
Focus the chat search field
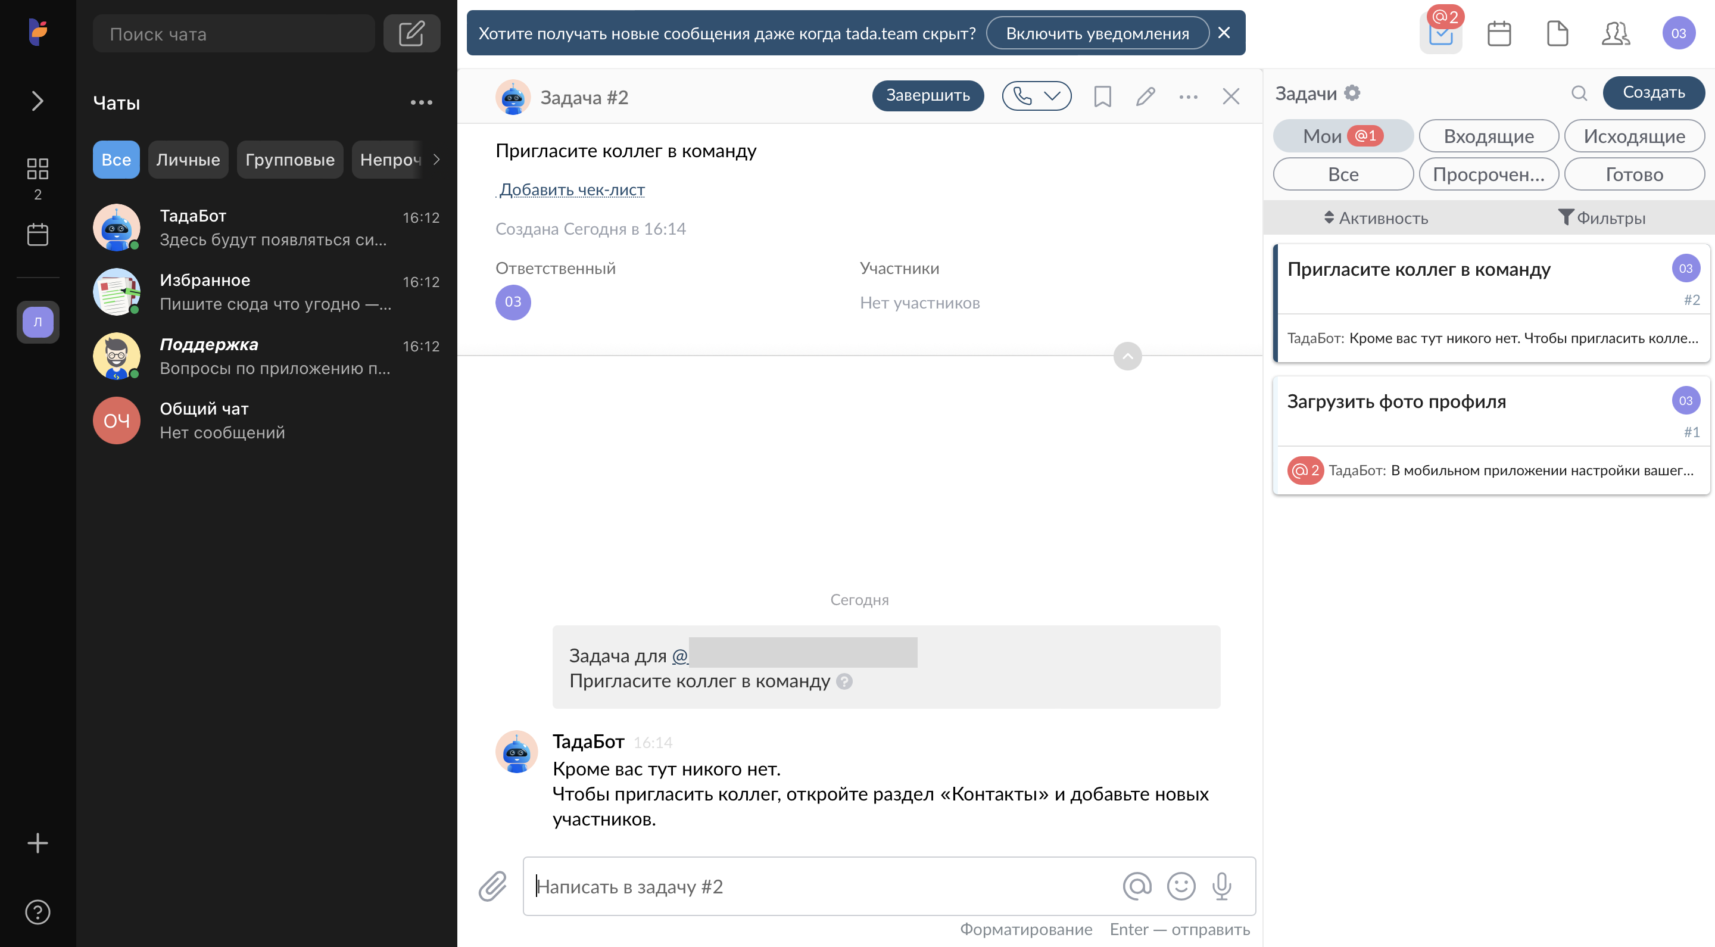pos(233,34)
